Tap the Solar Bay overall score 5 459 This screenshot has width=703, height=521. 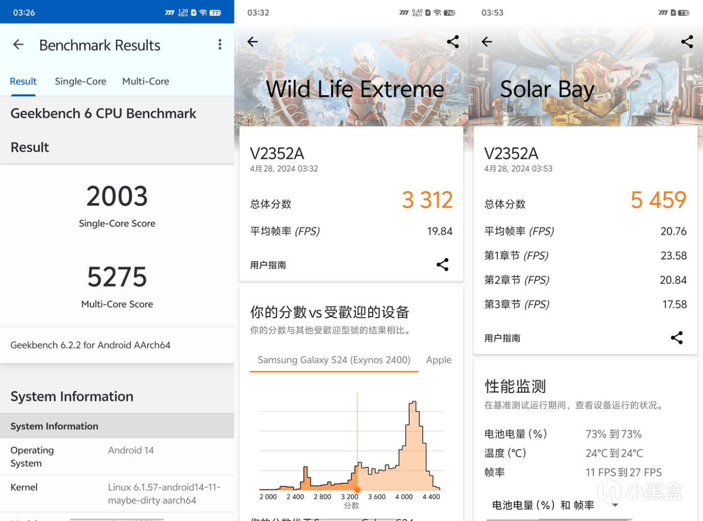pyautogui.click(x=659, y=200)
